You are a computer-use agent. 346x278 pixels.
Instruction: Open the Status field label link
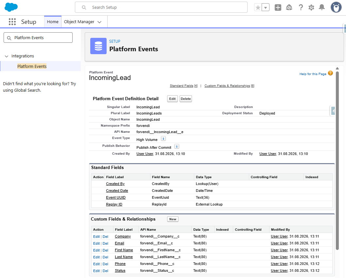point(120,270)
